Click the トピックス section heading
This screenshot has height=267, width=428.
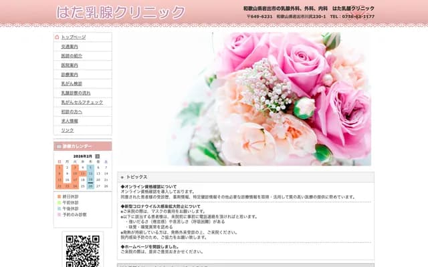(136, 177)
